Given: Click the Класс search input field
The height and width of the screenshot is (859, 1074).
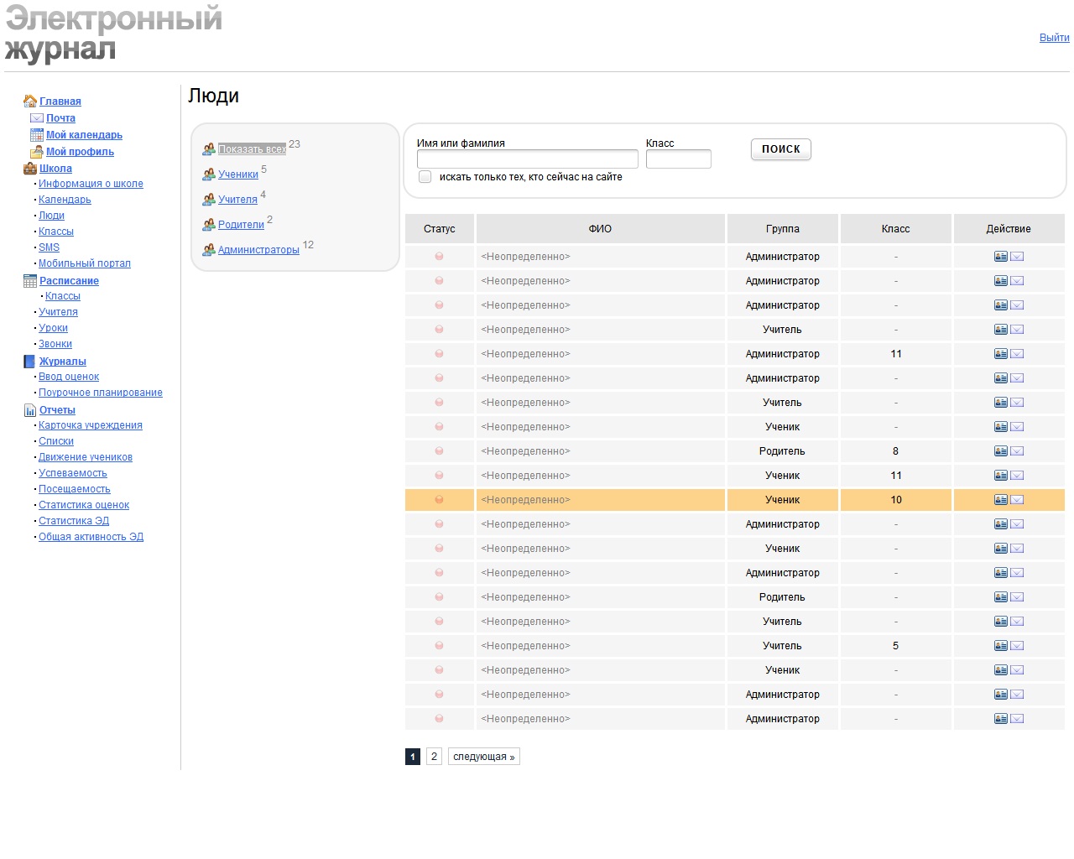Looking at the screenshot, I should pos(678,159).
